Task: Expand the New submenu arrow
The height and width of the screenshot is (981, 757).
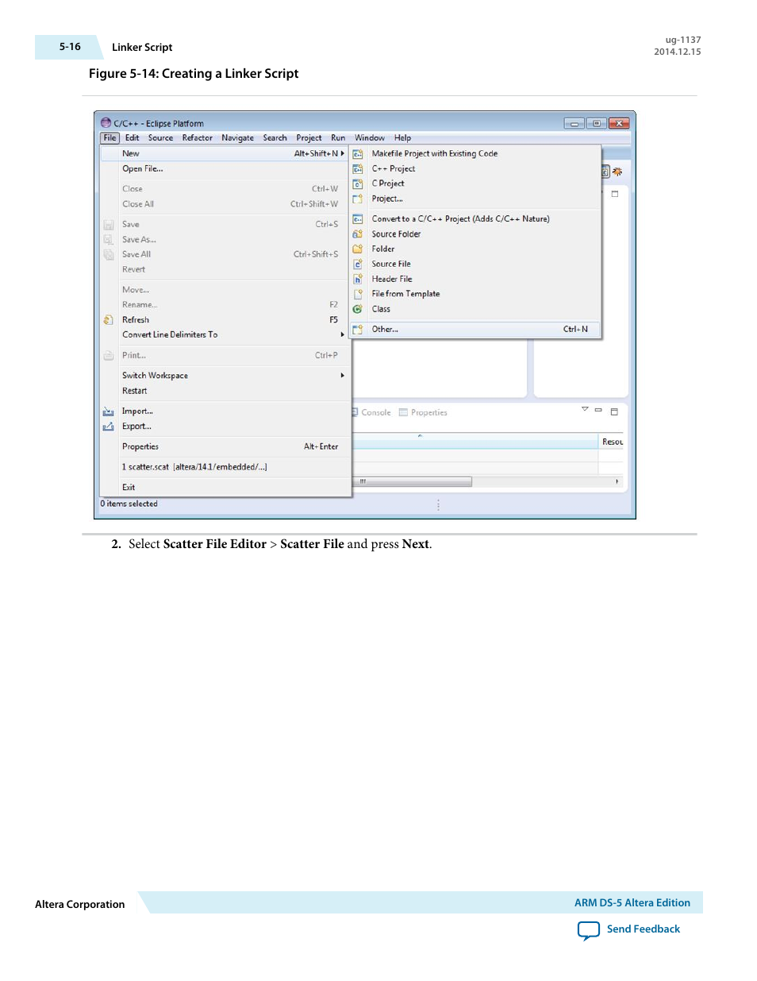Action: (343, 153)
